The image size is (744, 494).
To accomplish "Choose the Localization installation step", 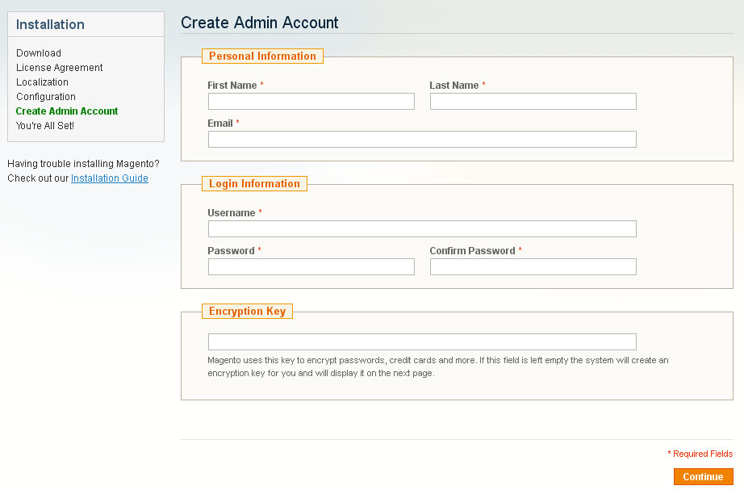I will (42, 82).
